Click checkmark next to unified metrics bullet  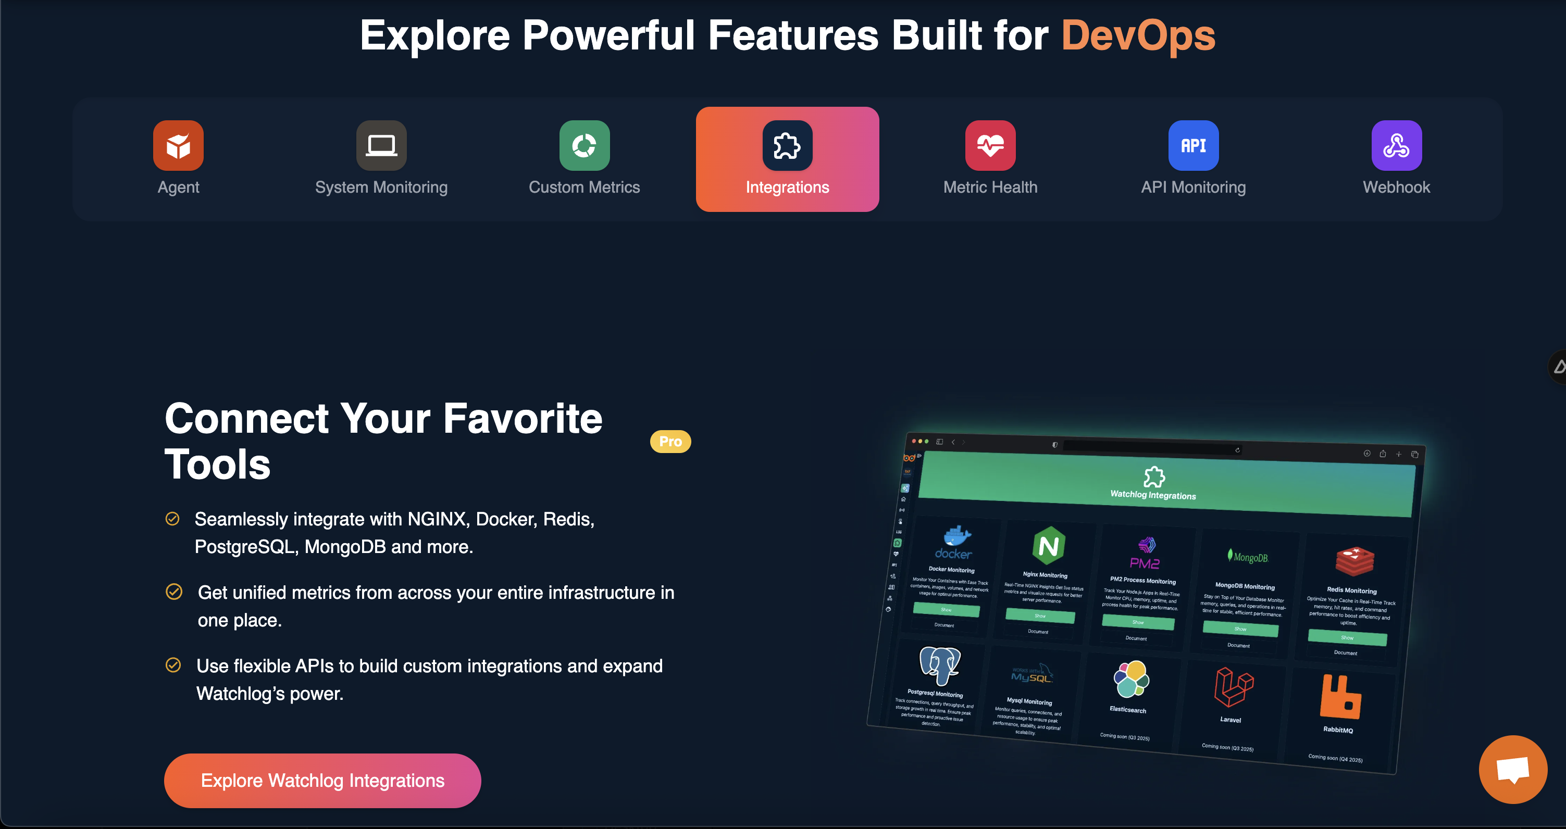(x=174, y=592)
